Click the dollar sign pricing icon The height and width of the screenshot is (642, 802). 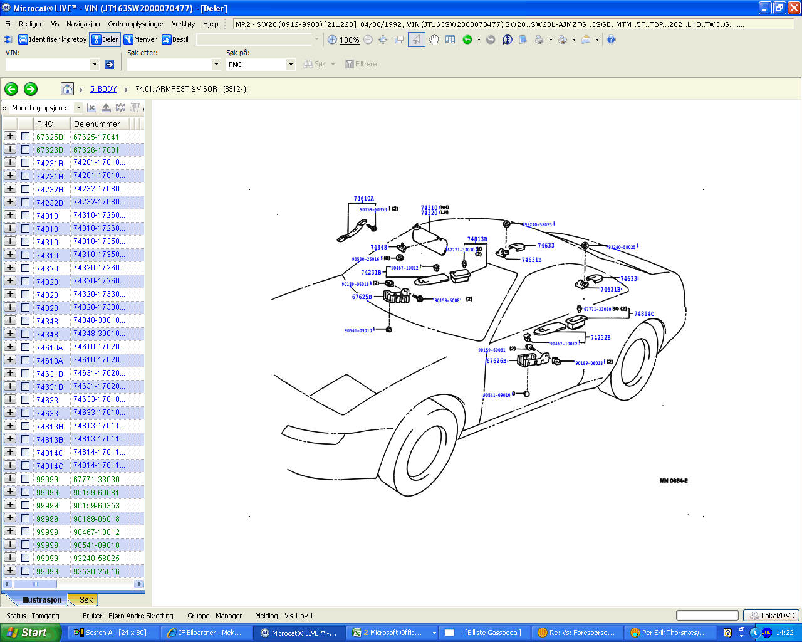(x=508, y=39)
